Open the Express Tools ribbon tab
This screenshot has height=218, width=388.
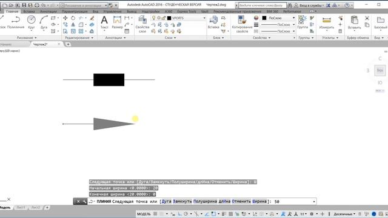tap(187, 12)
